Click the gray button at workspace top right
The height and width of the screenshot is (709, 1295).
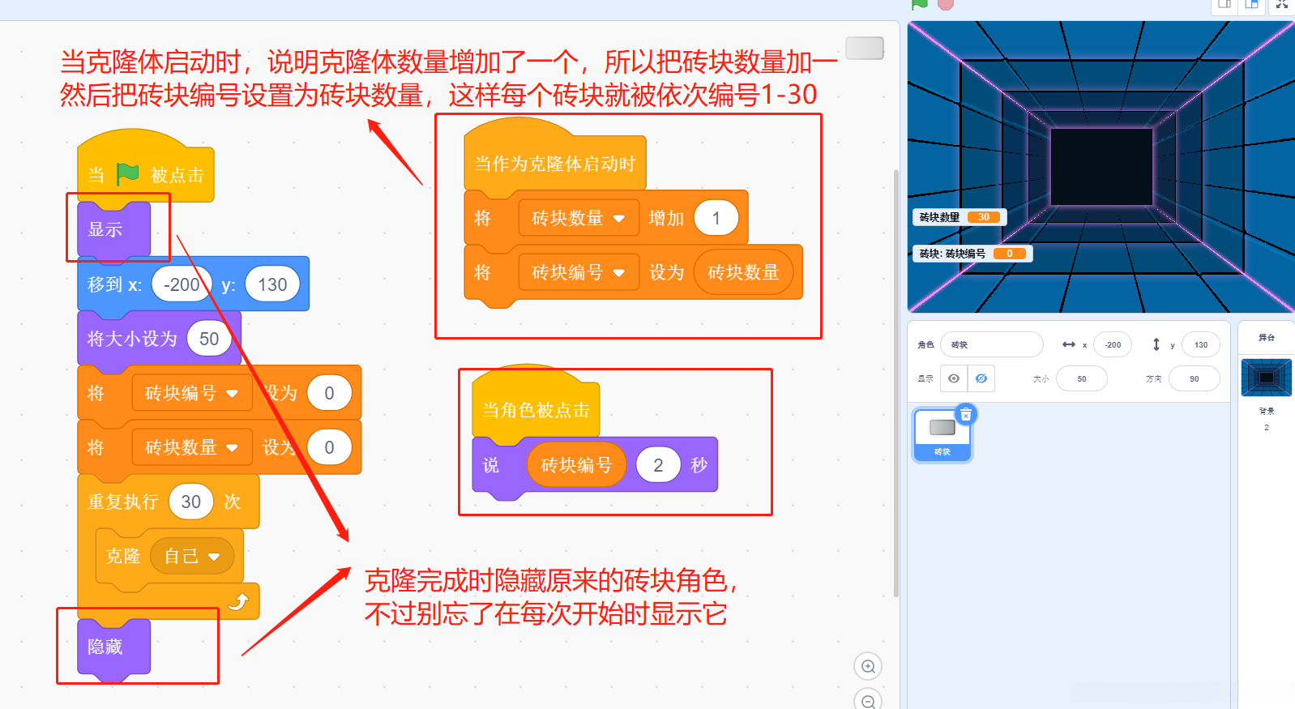[x=865, y=48]
